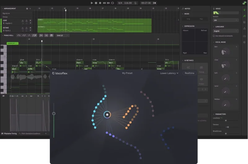Toggle the Use relaxed consonants checkbox
The height and width of the screenshot is (164, 248).
pos(214,36)
